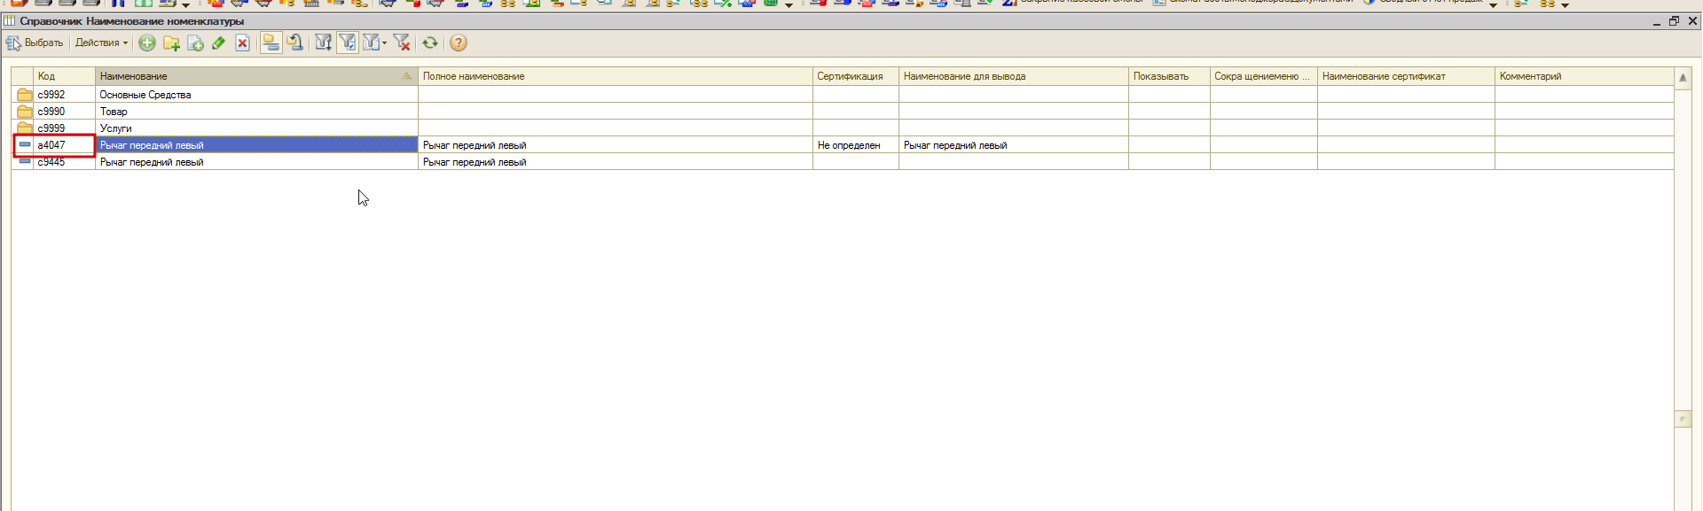The width and height of the screenshot is (1703, 511).
Task: Disable the filter with the funnel-X icon
Action: point(402,43)
